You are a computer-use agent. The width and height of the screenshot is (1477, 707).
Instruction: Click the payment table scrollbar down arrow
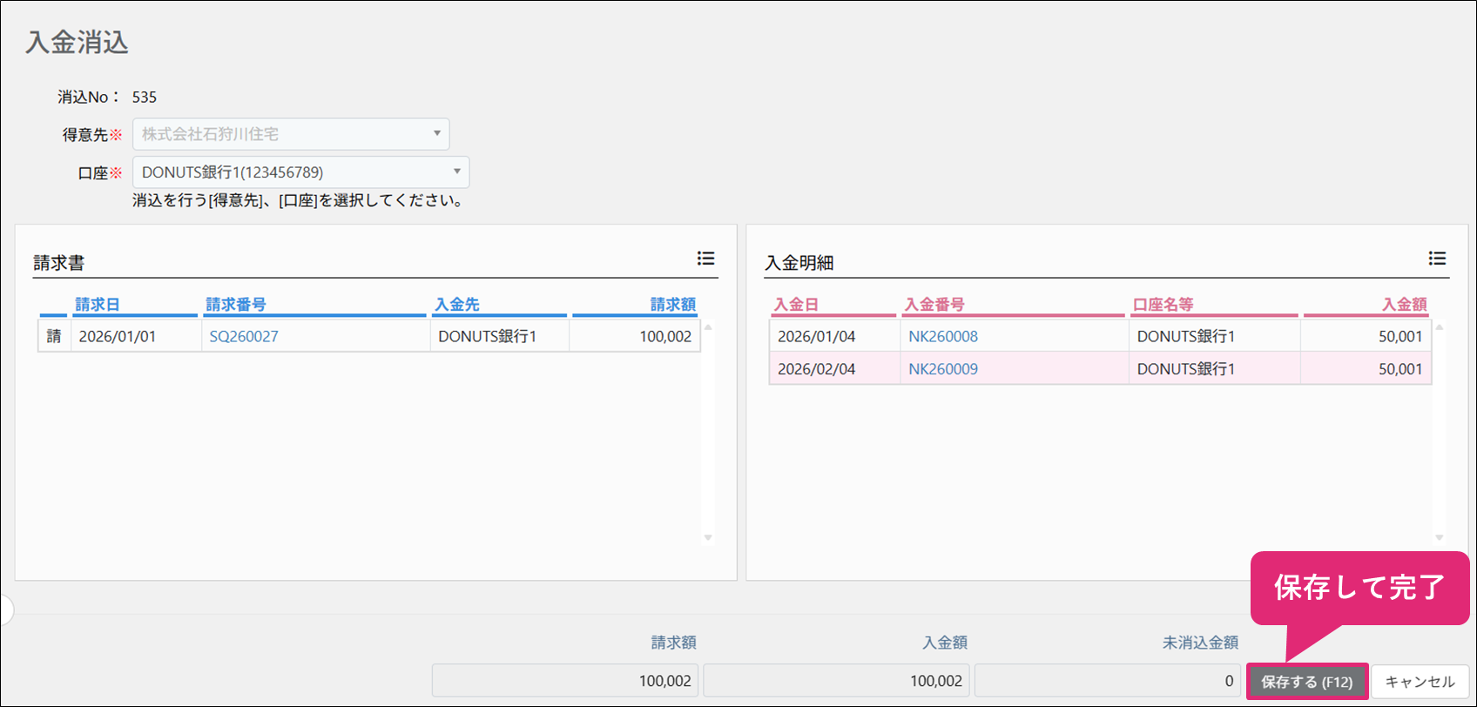(x=1440, y=537)
